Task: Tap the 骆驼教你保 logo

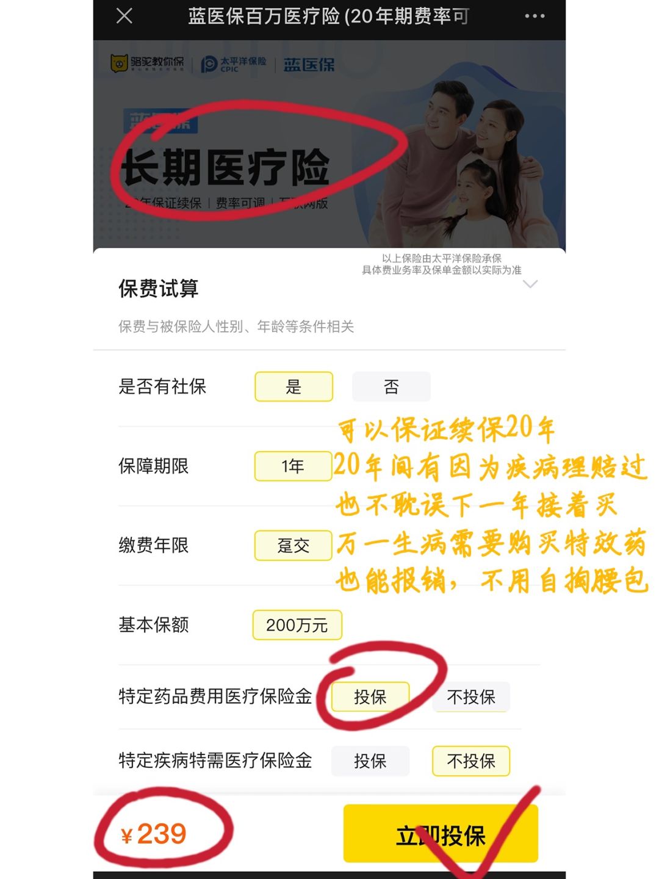Action: pyautogui.click(x=147, y=63)
